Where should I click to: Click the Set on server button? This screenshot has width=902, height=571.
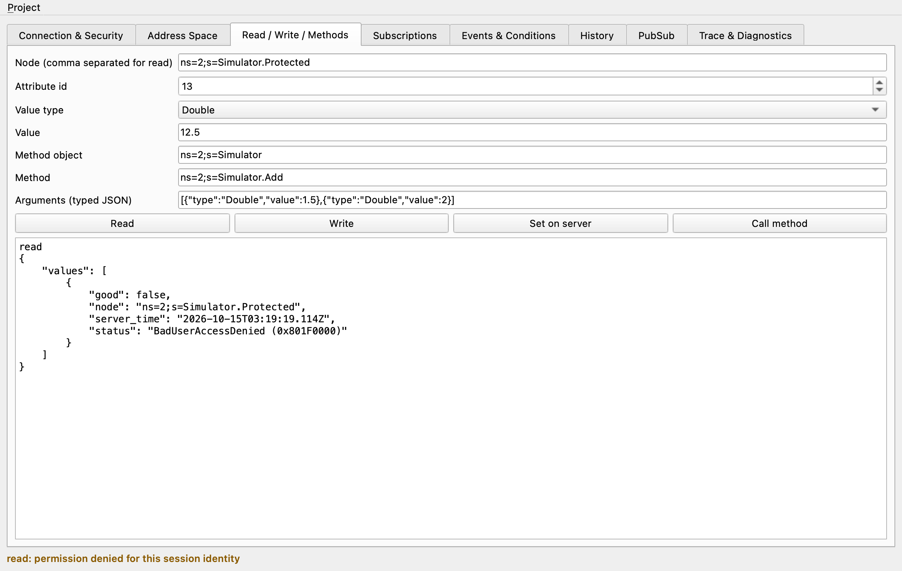coord(560,224)
